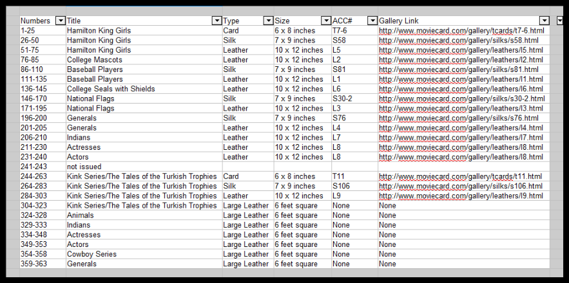Open the ACC# column filter dropdown
569x283 pixels.
(372, 21)
